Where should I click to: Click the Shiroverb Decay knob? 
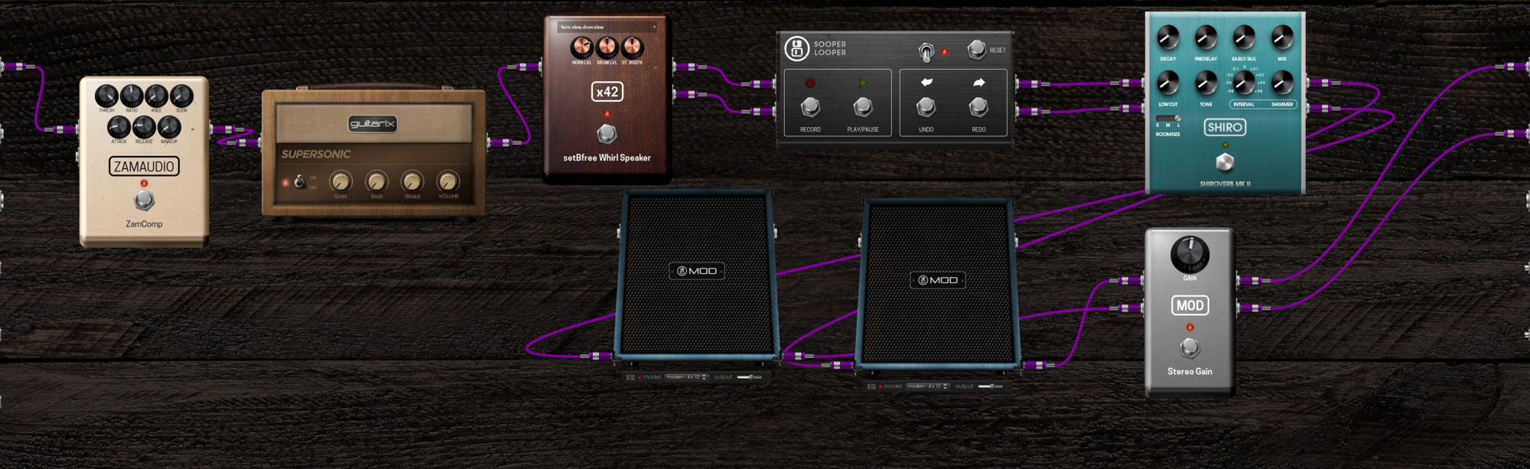pyautogui.click(x=1168, y=37)
